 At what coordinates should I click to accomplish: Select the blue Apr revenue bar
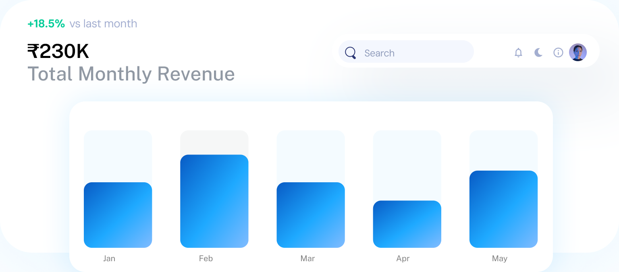(407, 224)
